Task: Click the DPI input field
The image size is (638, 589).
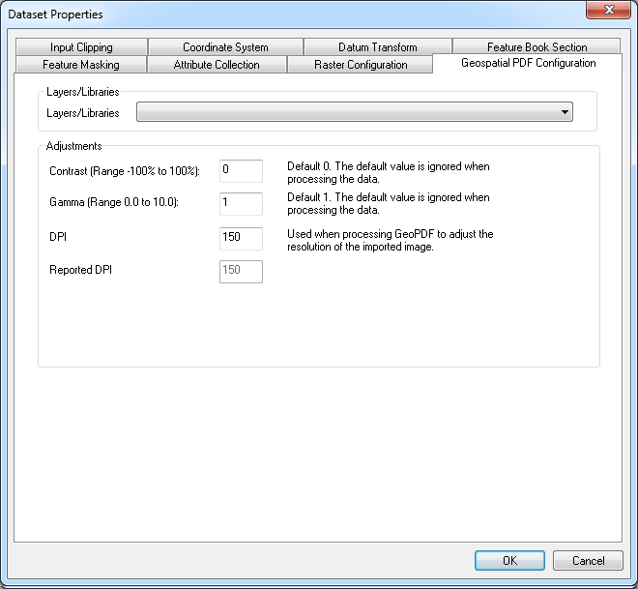Action: (x=241, y=239)
